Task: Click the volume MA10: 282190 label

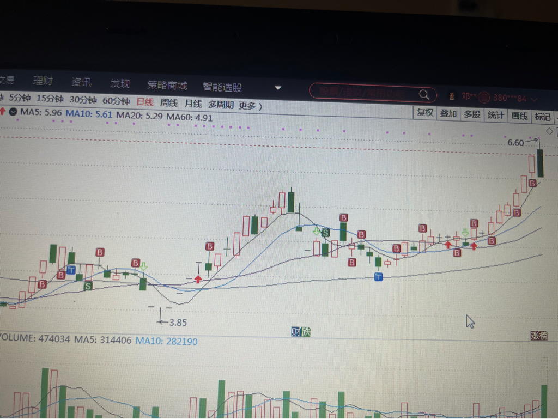Action: click(x=167, y=341)
